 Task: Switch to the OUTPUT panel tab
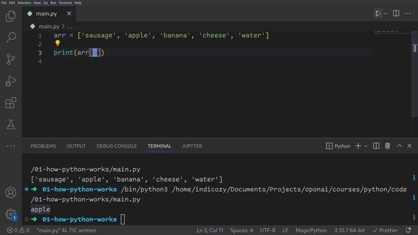pyautogui.click(x=76, y=146)
